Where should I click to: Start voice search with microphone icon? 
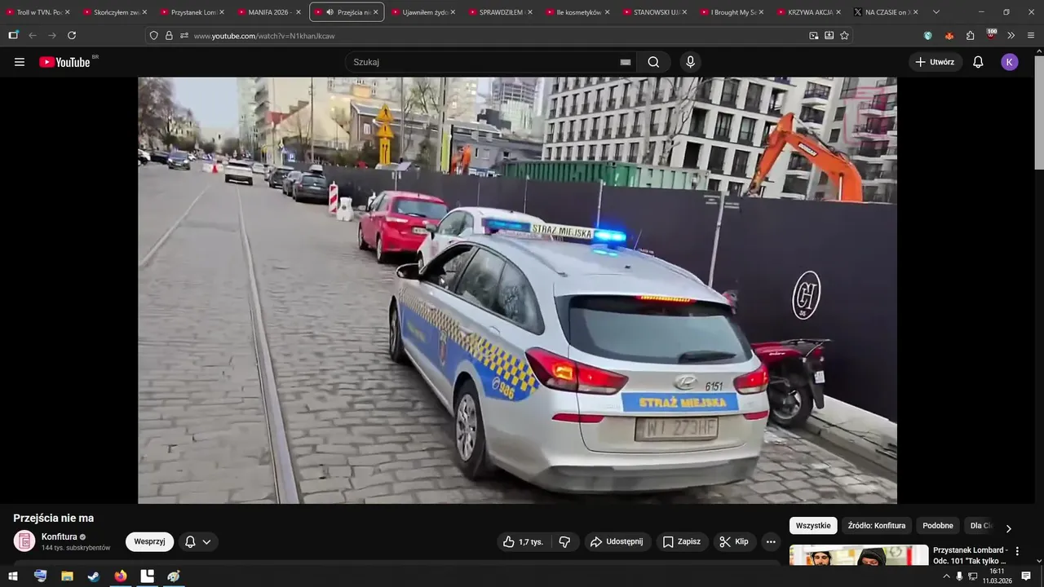click(x=691, y=62)
